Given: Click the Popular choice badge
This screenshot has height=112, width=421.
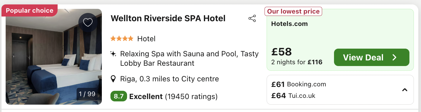Looking at the screenshot, I should (x=29, y=11).
